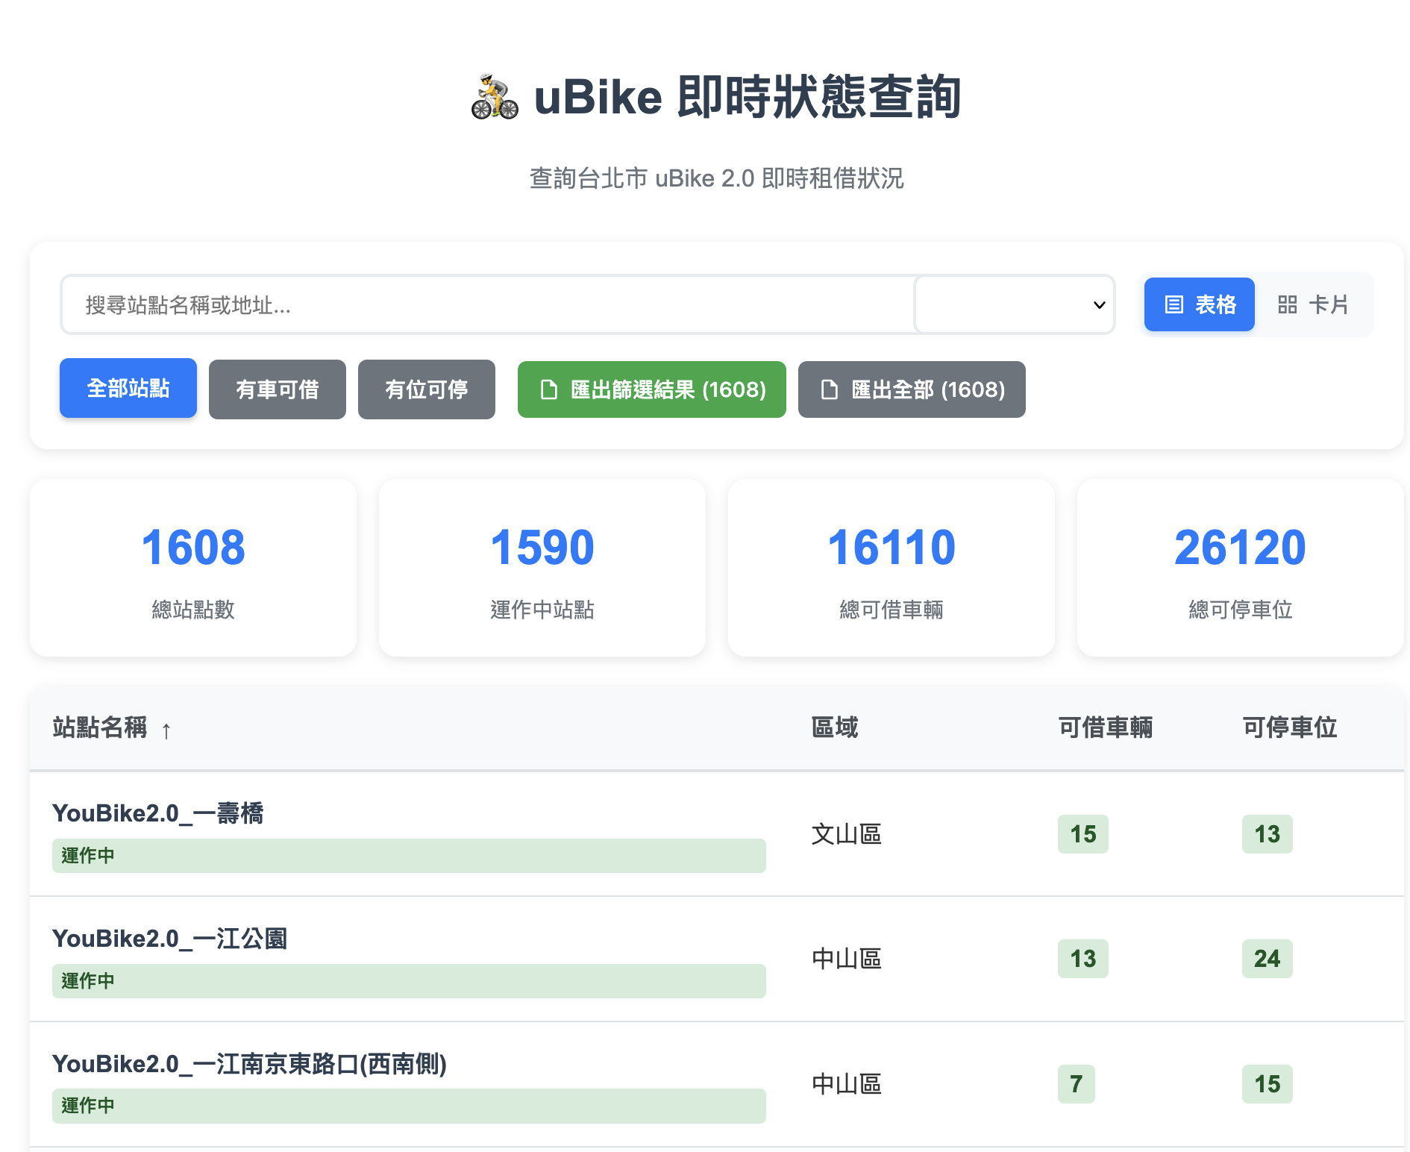Viewport: 1410px width, 1152px height.
Task: Click the 搜尋站點名稱或地址 search field
Action: point(485,304)
